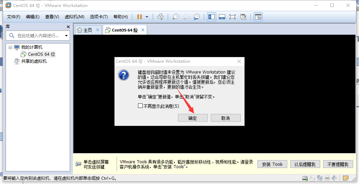Open the 帮助(H) menu
359x184 pixels.
coord(120,17)
